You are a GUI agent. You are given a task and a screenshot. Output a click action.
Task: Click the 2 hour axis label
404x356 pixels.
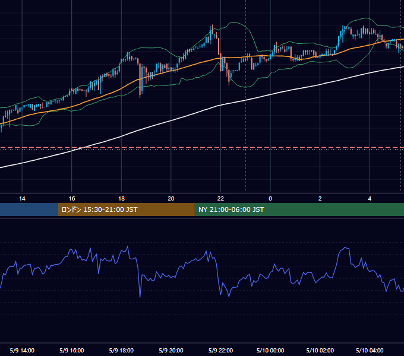point(320,199)
